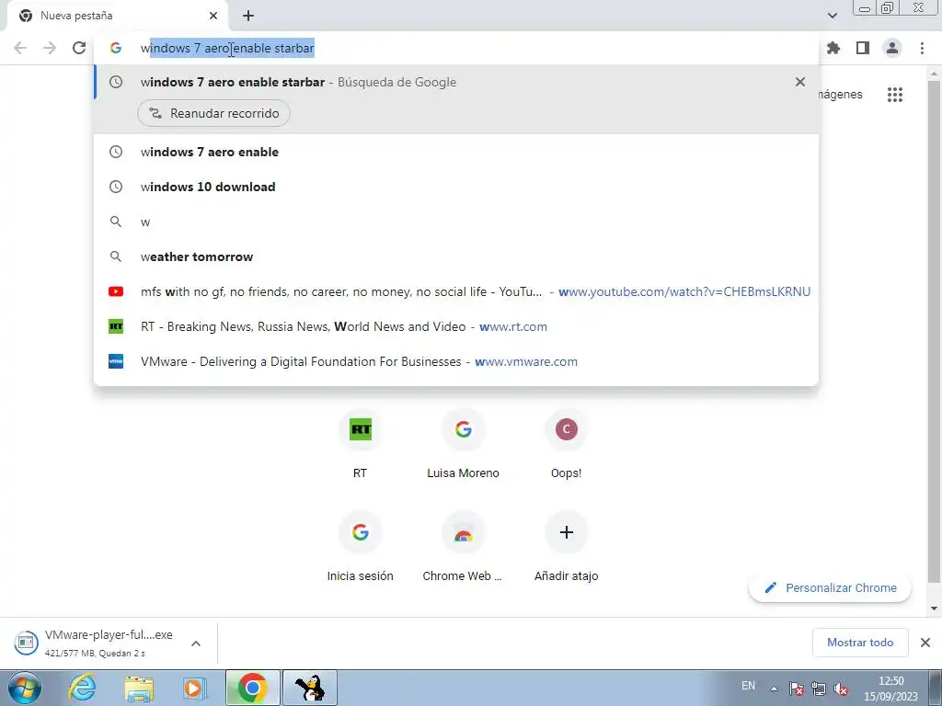Open the clock showing 12:50
This screenshot has height=706, width=942.
tap(890, 689)
